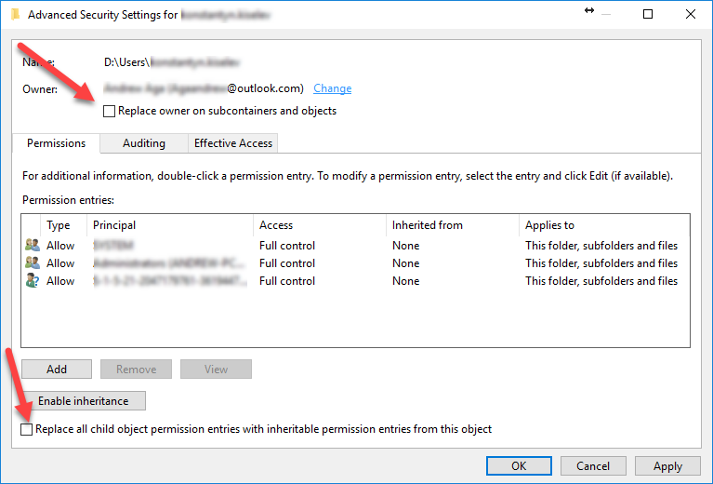Screen dimensions: 713x484
Task: Open the Effective Access tab
Action: point(232,143)
